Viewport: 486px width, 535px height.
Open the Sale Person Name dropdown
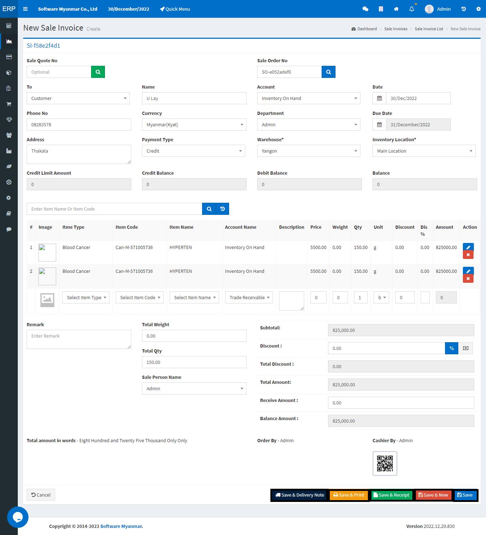[x=194, y=388]
